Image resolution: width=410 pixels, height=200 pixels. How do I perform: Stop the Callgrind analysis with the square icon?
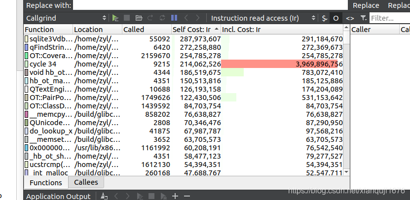click(x=127, y=18)
